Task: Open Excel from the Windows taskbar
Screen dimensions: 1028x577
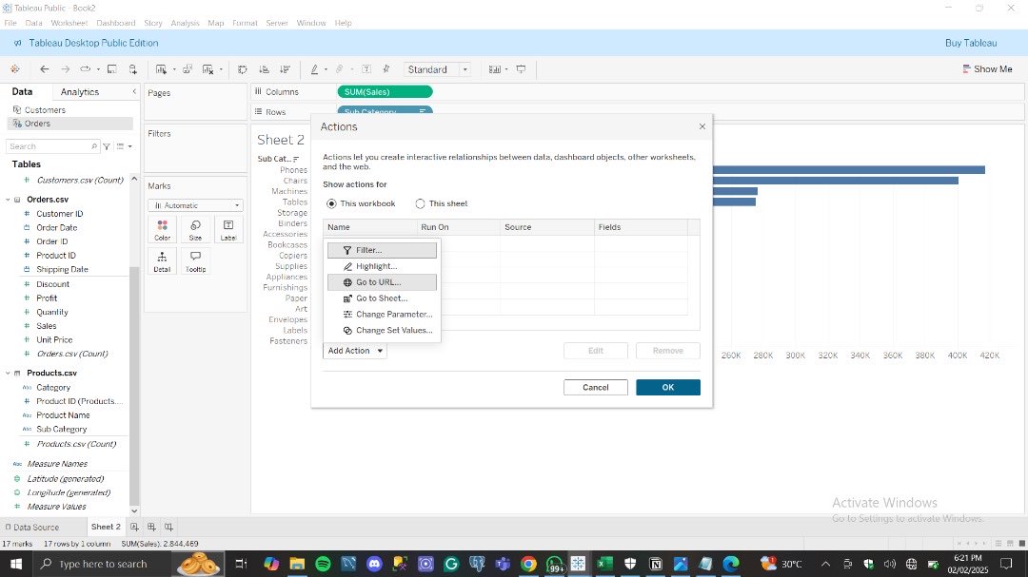Action: tap(604, 564)
